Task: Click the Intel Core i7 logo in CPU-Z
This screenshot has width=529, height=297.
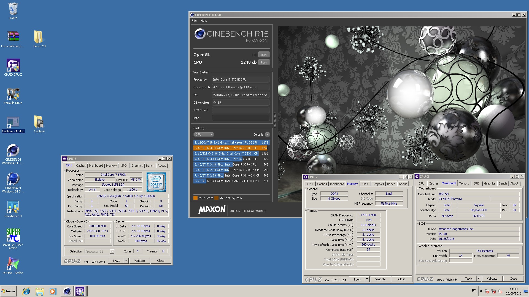Action: [156, 182]
